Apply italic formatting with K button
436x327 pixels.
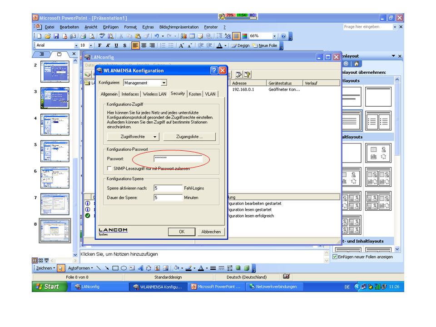108,45
